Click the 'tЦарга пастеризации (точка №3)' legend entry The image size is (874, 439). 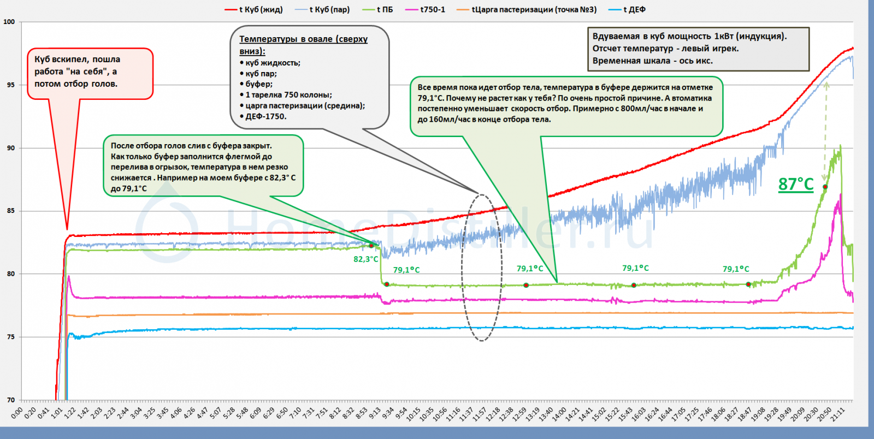tap(527, 9)
